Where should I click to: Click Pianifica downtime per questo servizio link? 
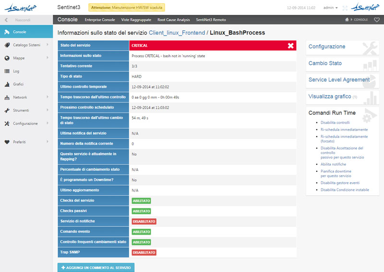(x=336, y=174)
